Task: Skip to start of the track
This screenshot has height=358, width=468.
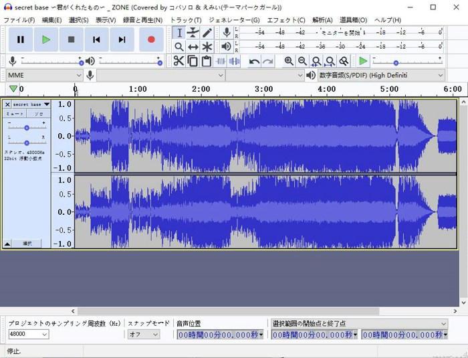Action: coord(96,39)
